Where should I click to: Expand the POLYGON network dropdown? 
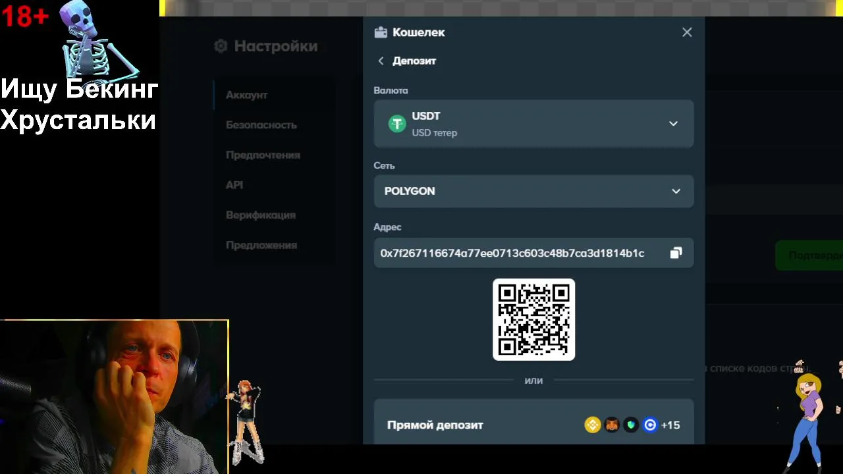pos(533,191)
